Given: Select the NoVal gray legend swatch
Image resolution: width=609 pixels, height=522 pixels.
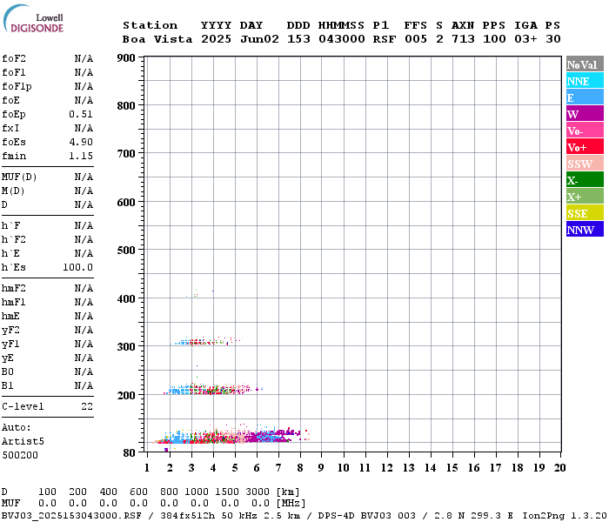Looking at the screenshot, I should coord(585,64).
